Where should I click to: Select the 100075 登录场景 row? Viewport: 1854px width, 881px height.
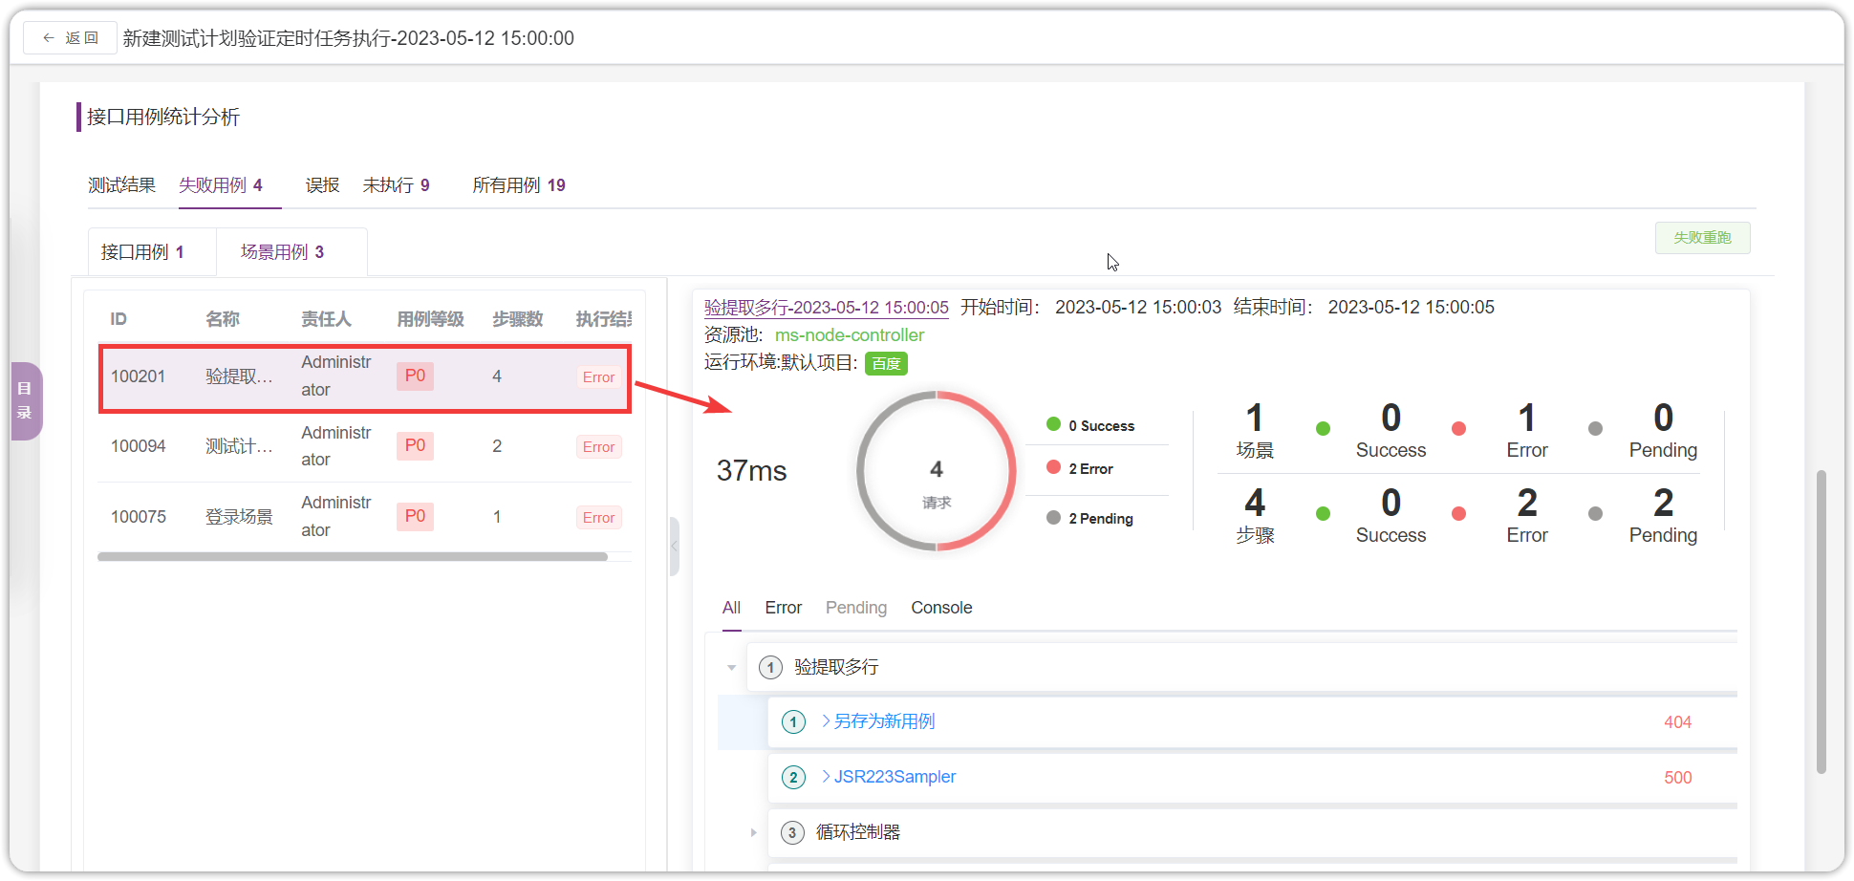[365, 517]
